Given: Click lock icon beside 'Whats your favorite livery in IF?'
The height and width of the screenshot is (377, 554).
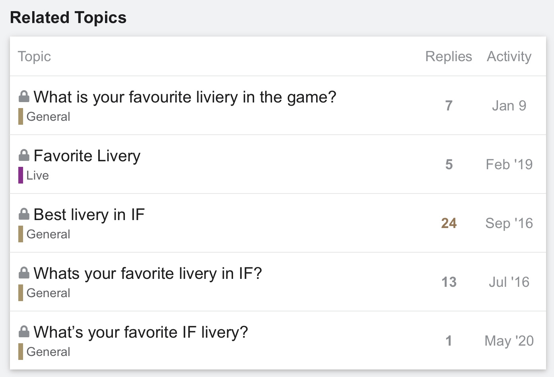Looking at the screenshot, I should (24, 273).
